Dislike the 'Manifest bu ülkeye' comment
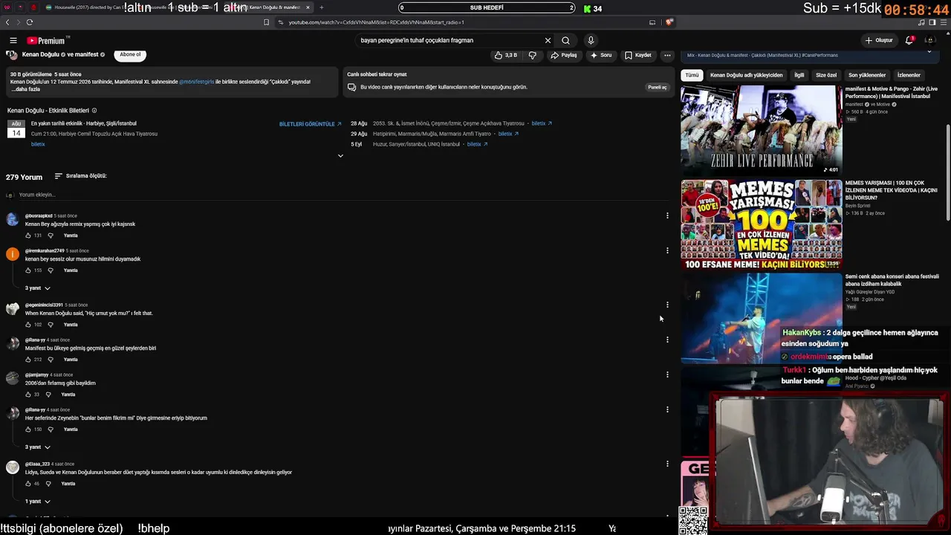The image size is (951, 535). pos(51,360)
